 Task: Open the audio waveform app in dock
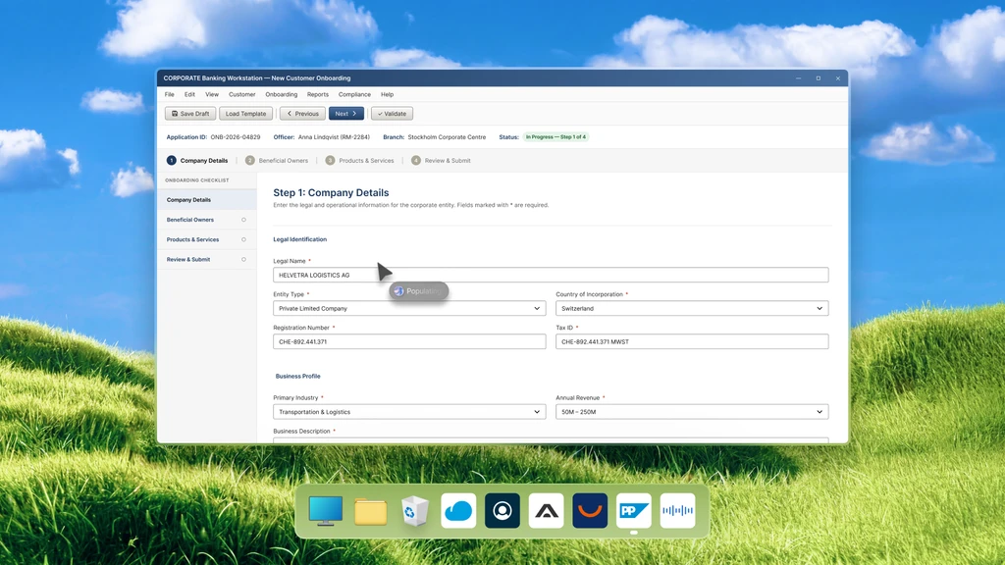coord(677,510)
